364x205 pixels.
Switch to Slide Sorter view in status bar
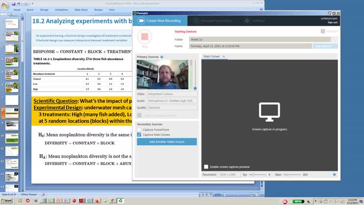(207, 195)
